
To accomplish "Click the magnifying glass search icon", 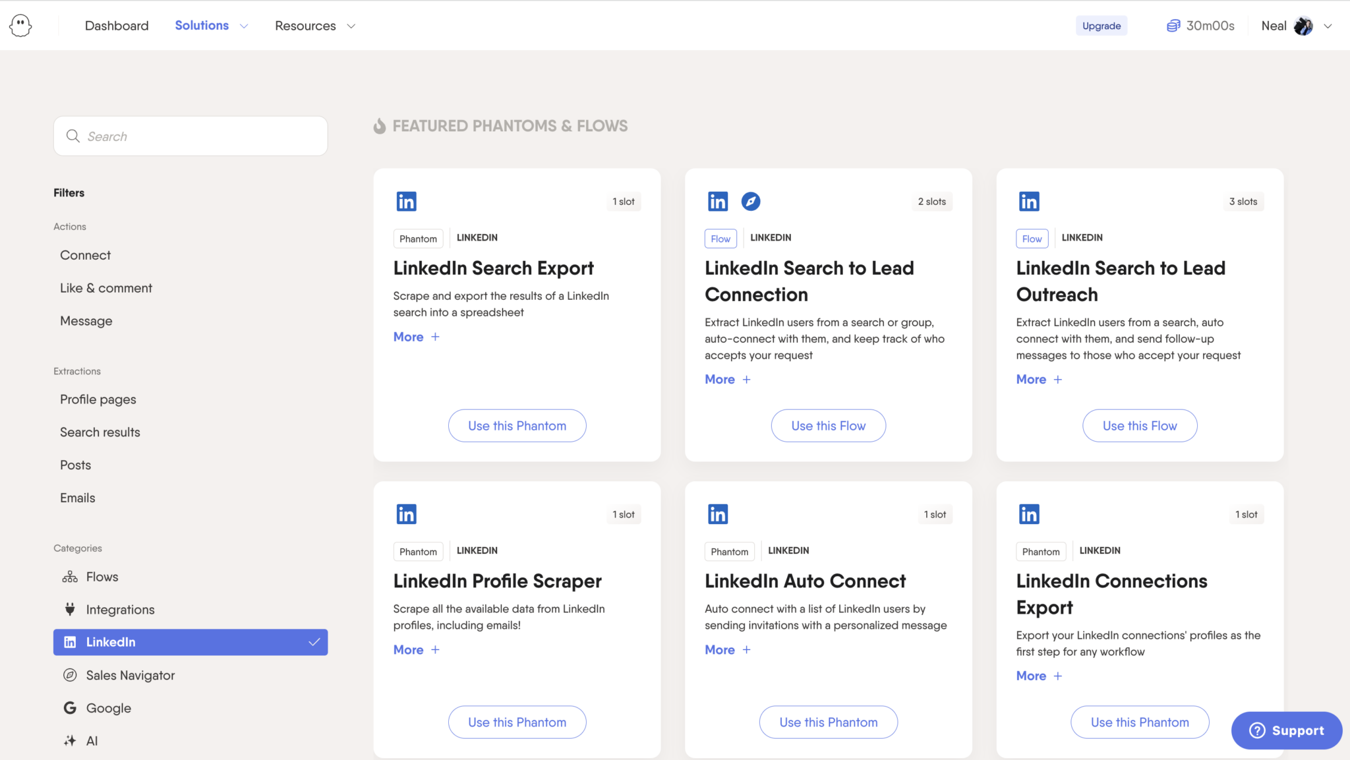I will coord(73,136).
